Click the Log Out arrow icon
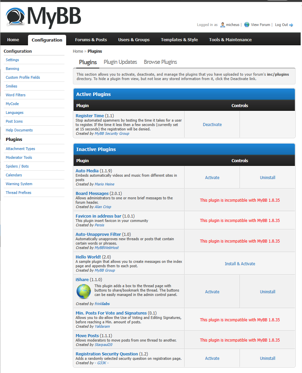 click(291, 25)
